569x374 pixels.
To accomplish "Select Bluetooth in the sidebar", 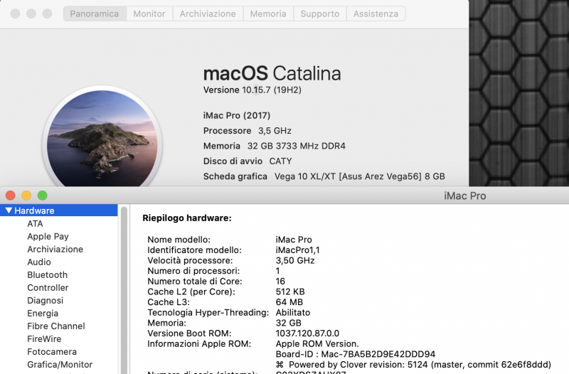I will tap(48, 274).
